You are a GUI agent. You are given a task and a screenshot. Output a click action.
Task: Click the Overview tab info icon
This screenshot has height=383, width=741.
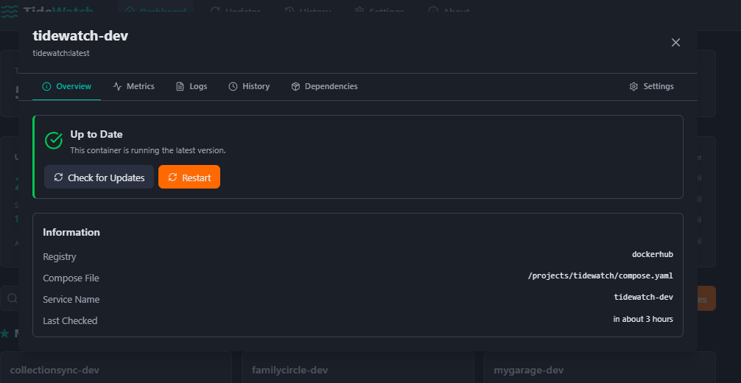tap(47, 86)
